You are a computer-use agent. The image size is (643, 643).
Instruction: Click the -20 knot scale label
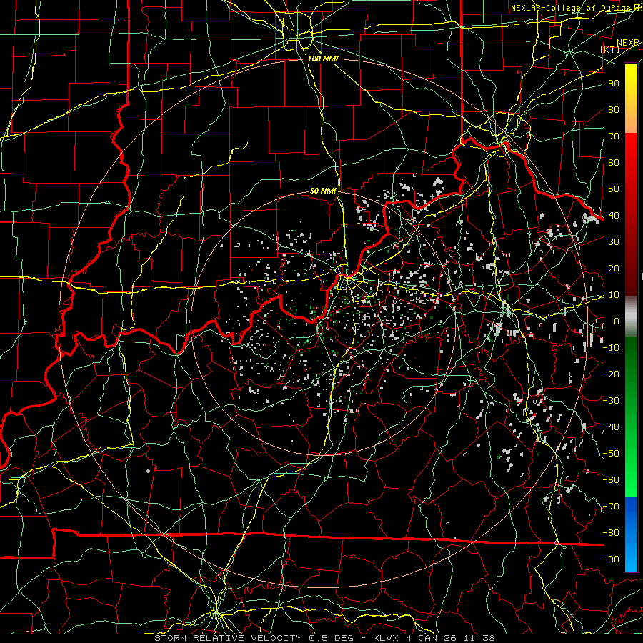611,374
